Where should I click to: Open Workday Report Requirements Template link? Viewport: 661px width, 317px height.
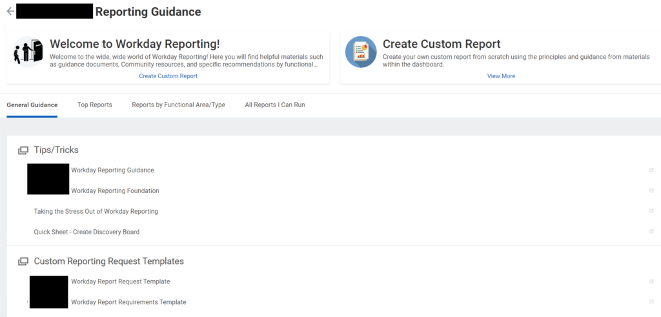click(x=128, y=302)
